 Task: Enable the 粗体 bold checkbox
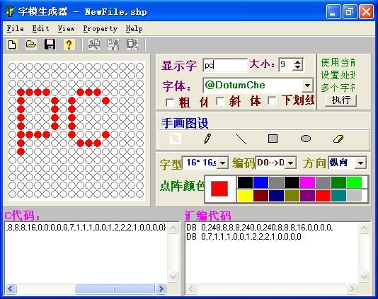click(x=170, y=102)
